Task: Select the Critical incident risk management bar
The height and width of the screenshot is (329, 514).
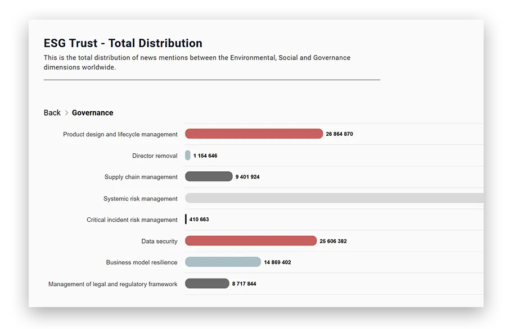Action: pos(186,219)
